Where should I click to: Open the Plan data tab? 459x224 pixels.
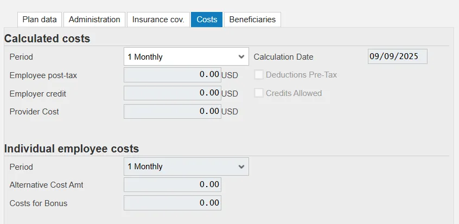coord(40,20)
